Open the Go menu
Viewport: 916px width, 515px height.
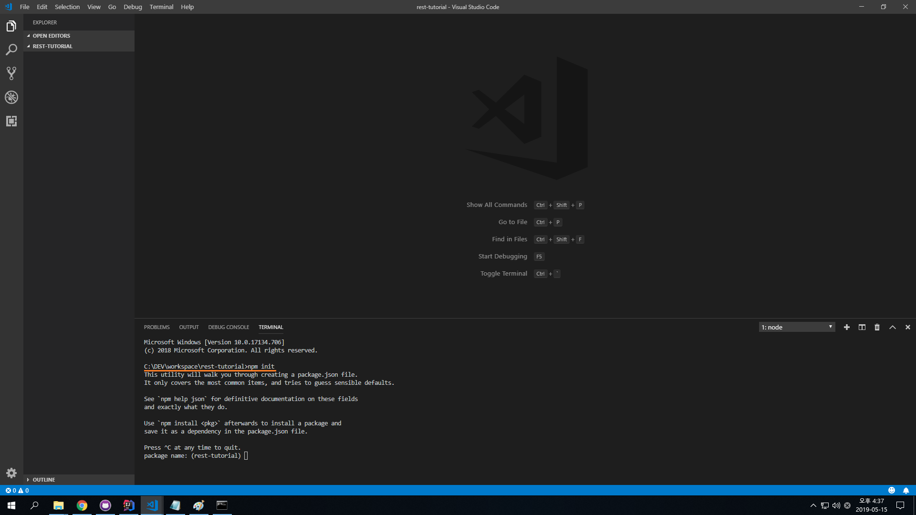pyautogui.click(x=112, y=7)
